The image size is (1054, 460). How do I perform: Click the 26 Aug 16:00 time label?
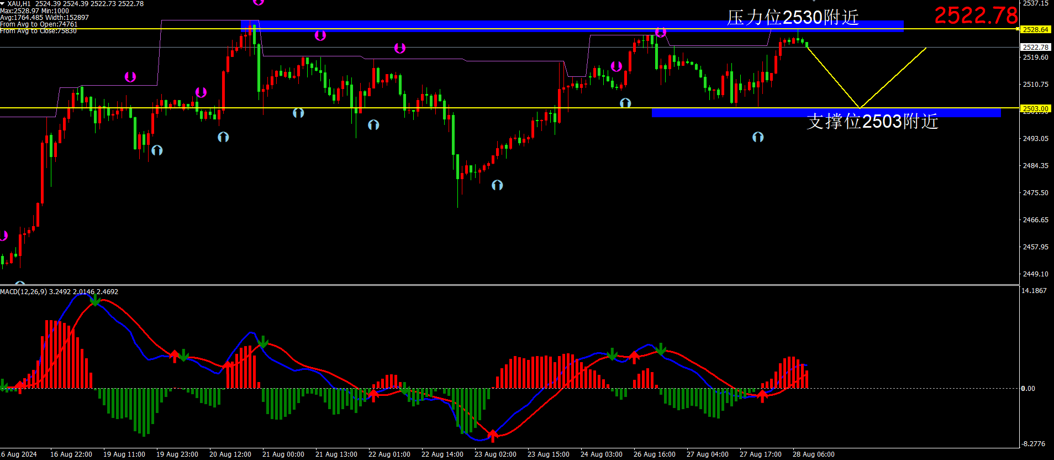[x=655, y=454]
